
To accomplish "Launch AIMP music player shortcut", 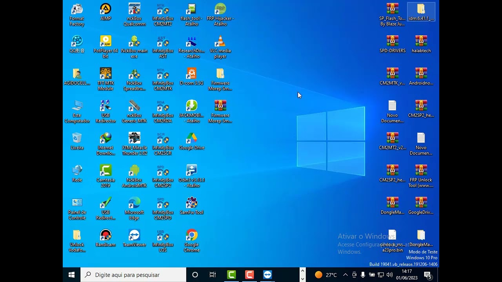I will click(x=105, y=12).
